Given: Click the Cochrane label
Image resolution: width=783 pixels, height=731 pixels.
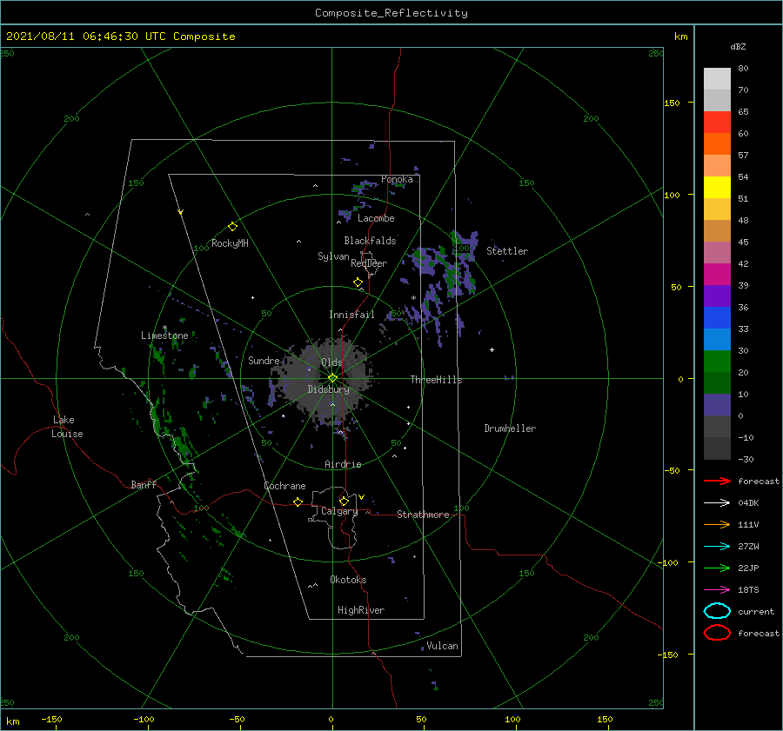Looking at the screenshot, I should tap(284, 486).
